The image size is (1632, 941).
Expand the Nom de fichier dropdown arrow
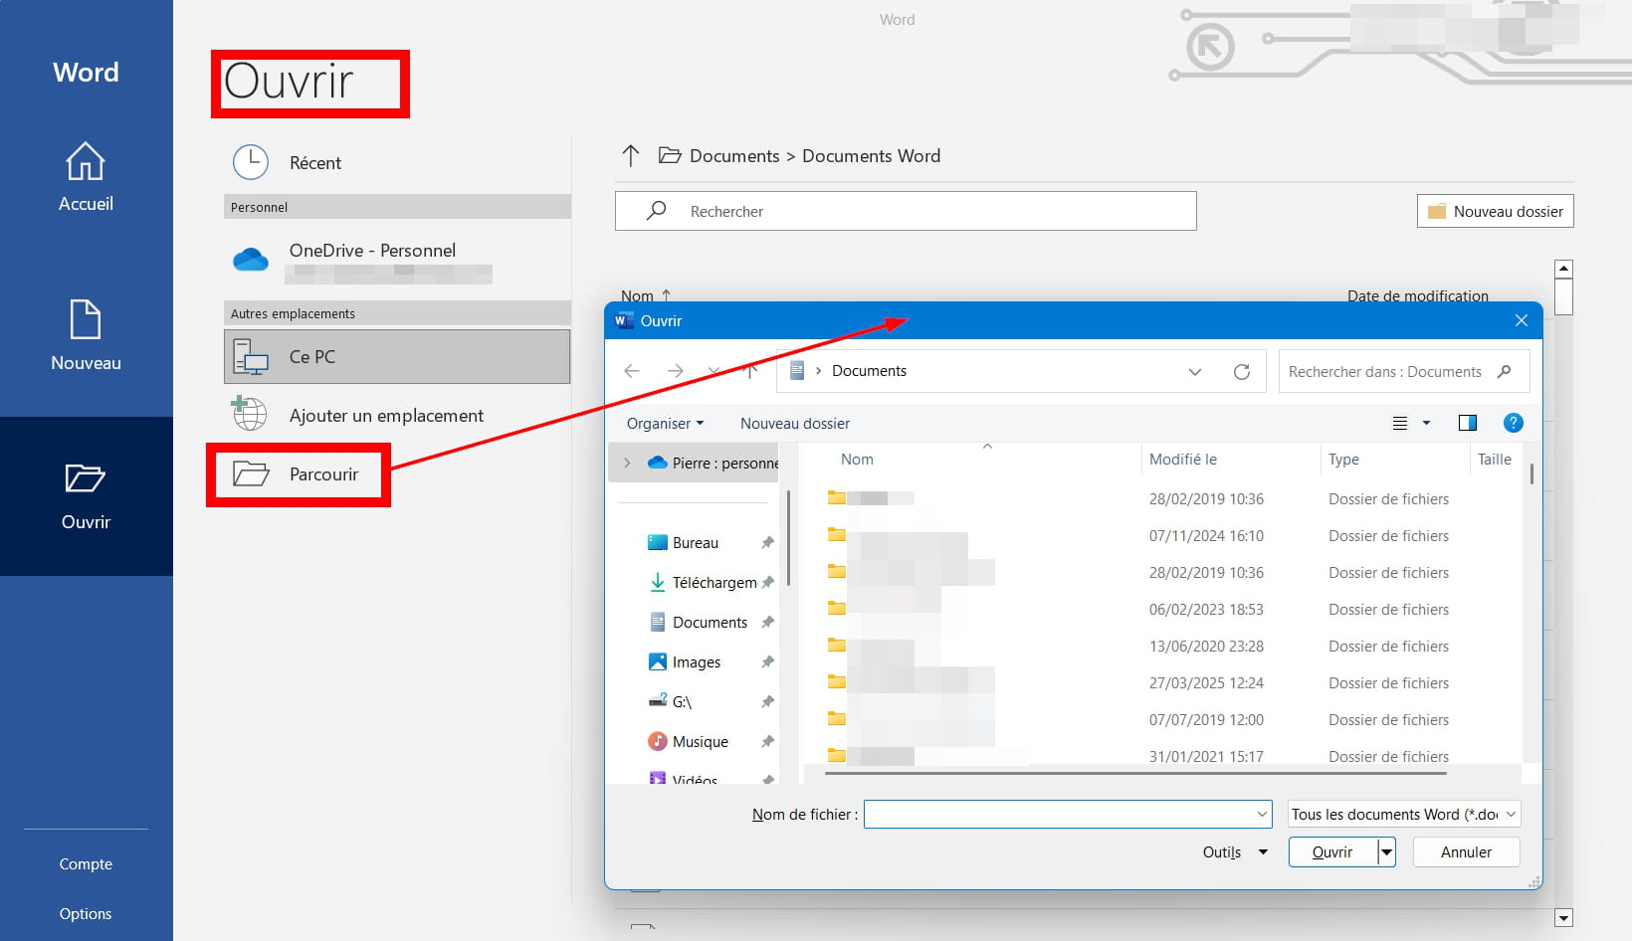(x=1262, y=814)
